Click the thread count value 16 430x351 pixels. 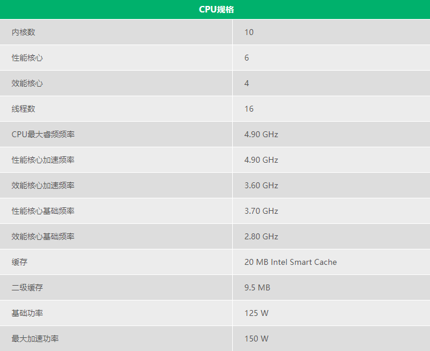249,109
